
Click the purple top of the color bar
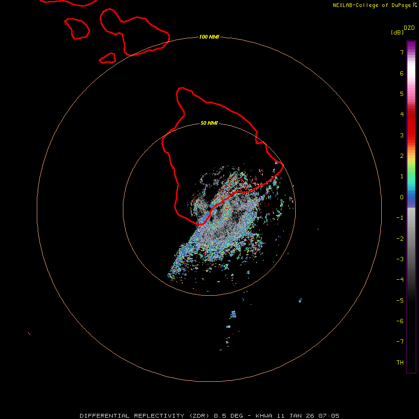coord(411,46)
